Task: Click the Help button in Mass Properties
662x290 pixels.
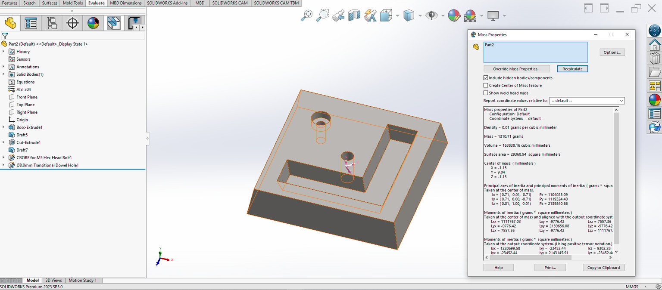Action: [x=499, y=268]
